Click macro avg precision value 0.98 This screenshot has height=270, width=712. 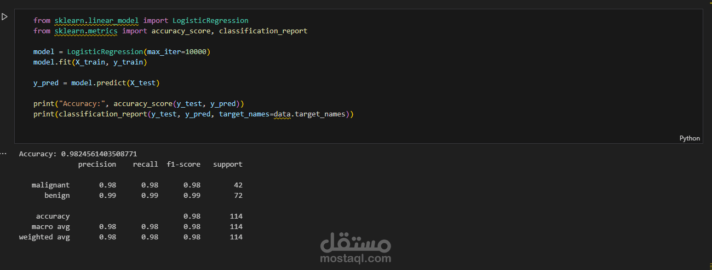[107, 227]
